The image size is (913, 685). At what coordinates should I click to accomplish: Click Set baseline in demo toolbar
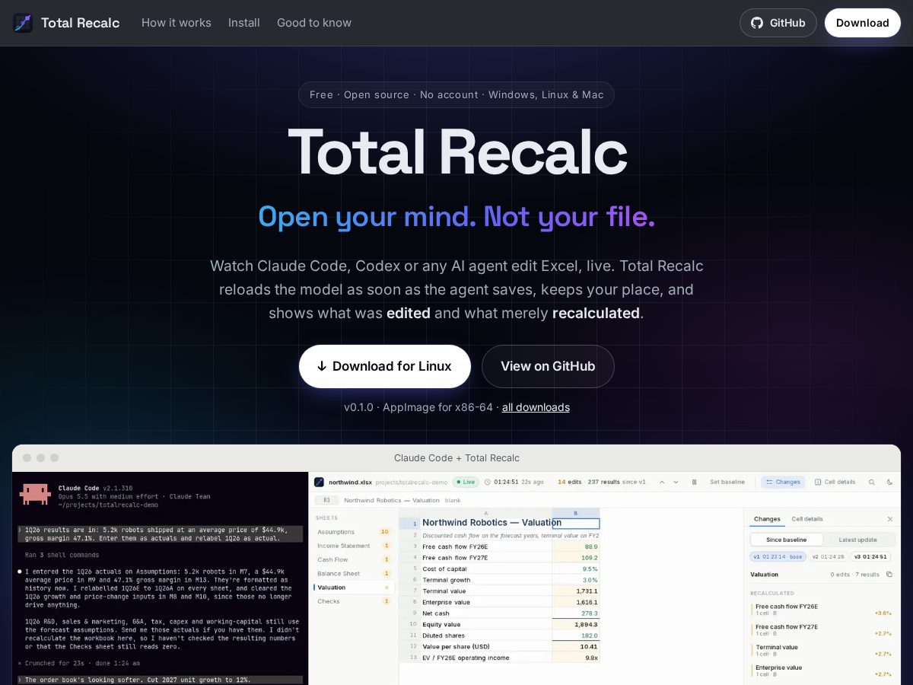click(727, 482)
